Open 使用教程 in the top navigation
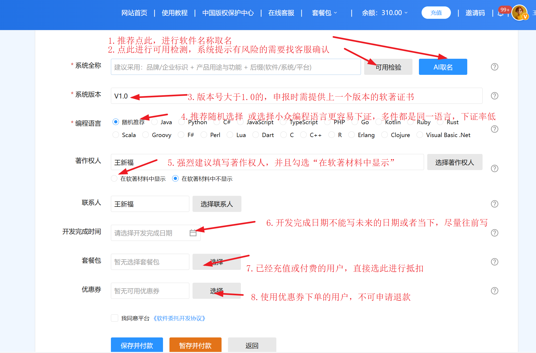 coord(175,13)
